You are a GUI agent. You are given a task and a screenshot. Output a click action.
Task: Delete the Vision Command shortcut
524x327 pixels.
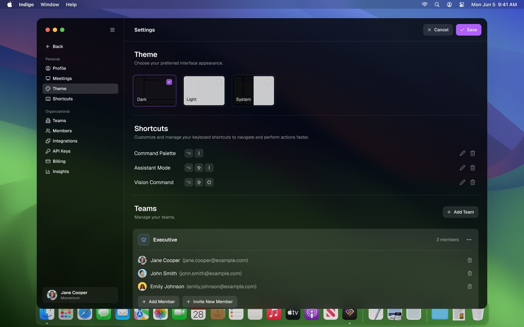point(473,182)
